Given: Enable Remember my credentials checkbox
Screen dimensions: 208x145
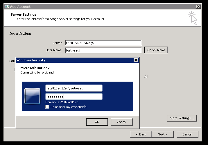Looking at the screenshot, I should click(47, 107).
